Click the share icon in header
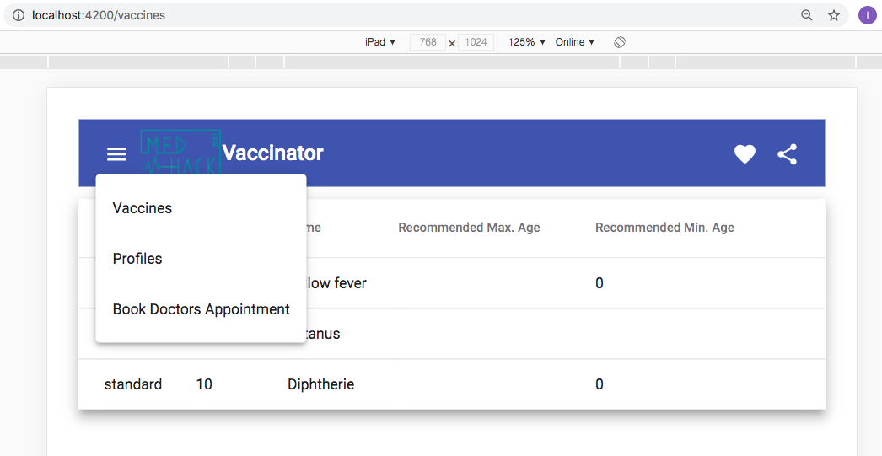882x456 pixels. pos(787,154)
